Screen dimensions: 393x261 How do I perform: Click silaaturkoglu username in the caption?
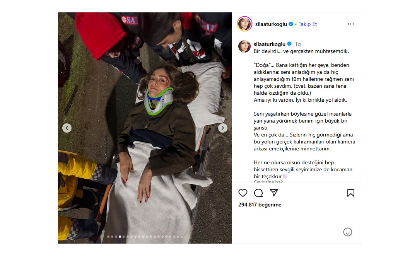coord(270,44)
